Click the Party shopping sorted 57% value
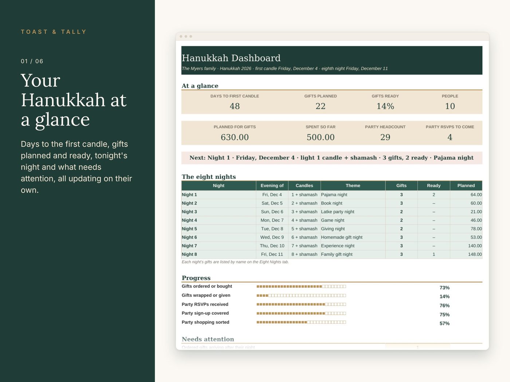510x382 pixels. [x=444, y=323]
